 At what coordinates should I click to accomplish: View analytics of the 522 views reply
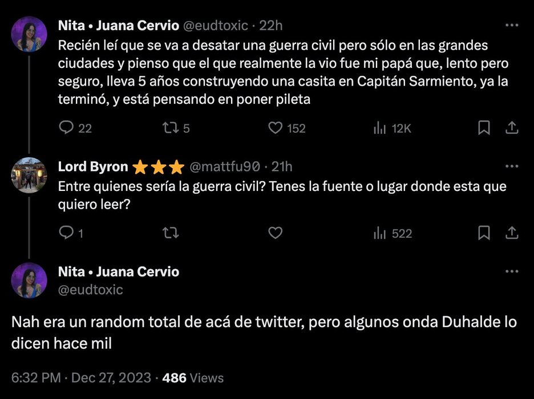click(380, 233)
